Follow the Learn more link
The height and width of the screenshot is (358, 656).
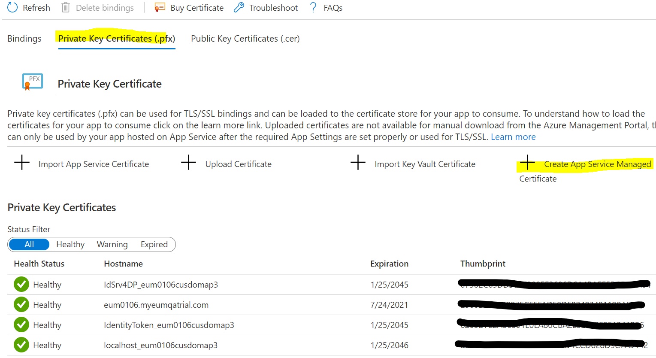[x=513, y=137]
